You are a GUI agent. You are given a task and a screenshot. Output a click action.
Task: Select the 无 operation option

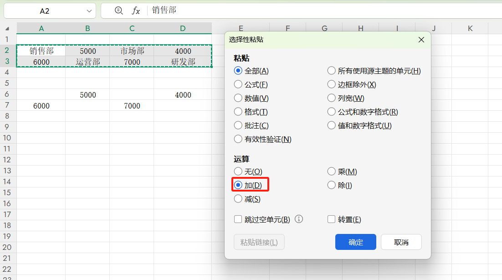pos(238,171)
